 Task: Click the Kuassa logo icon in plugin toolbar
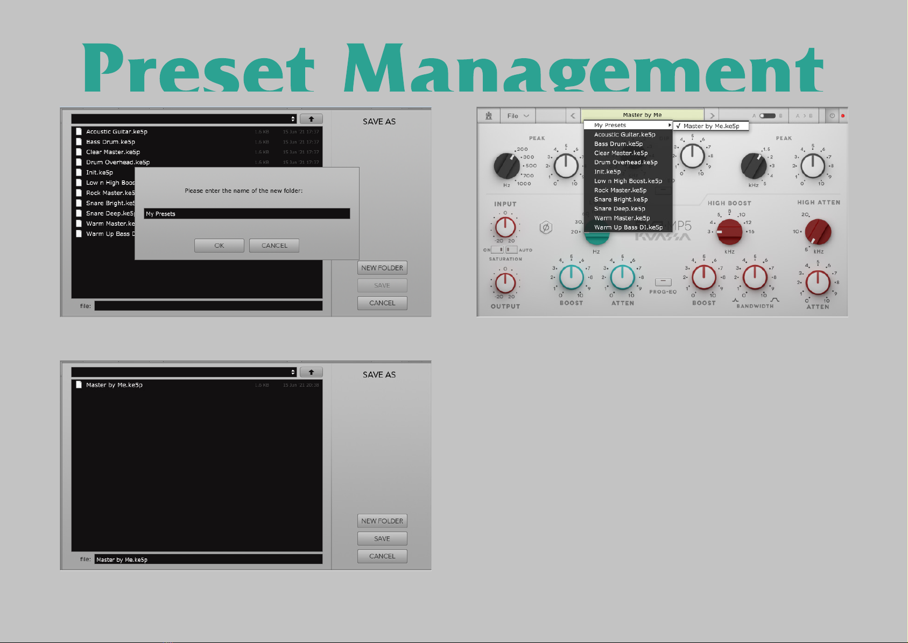pos(489,116)
